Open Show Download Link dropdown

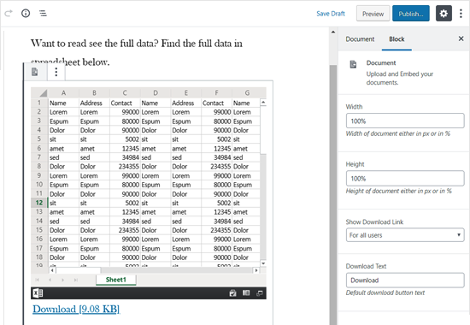click(405, 235)
